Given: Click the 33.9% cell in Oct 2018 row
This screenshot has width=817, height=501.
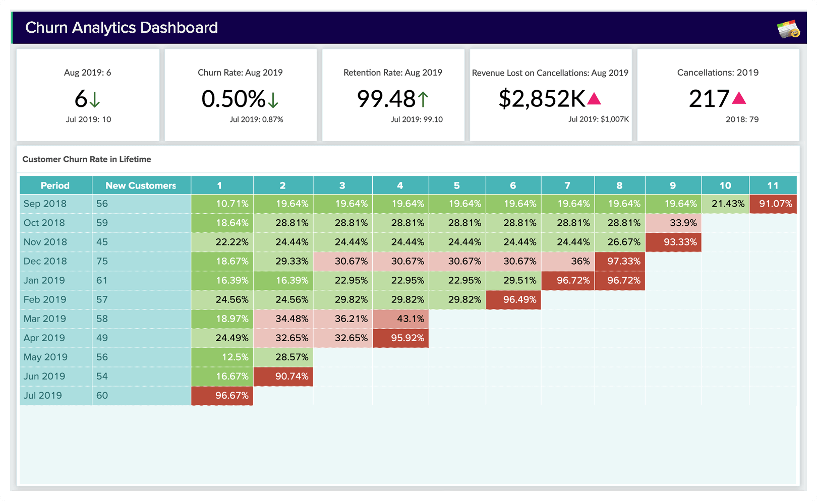Looking at the screenshot, I should tap(673, 223).
